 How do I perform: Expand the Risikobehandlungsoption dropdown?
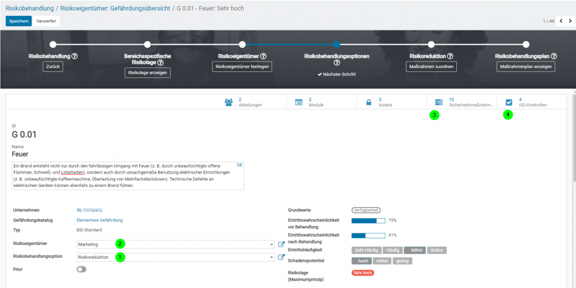click(x=271, y=257)
